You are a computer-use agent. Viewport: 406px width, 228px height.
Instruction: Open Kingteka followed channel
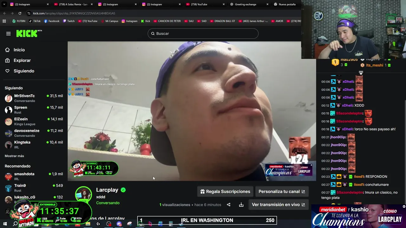(x=34, y=145)
